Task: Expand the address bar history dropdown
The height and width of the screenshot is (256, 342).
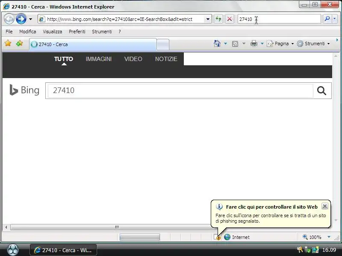Action: 208,19
